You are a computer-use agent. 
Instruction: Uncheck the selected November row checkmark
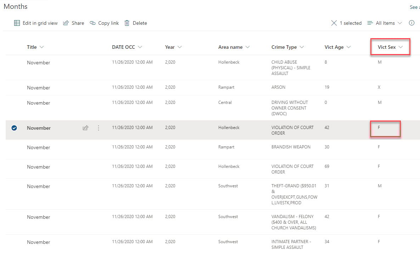(x=14, y=128)
